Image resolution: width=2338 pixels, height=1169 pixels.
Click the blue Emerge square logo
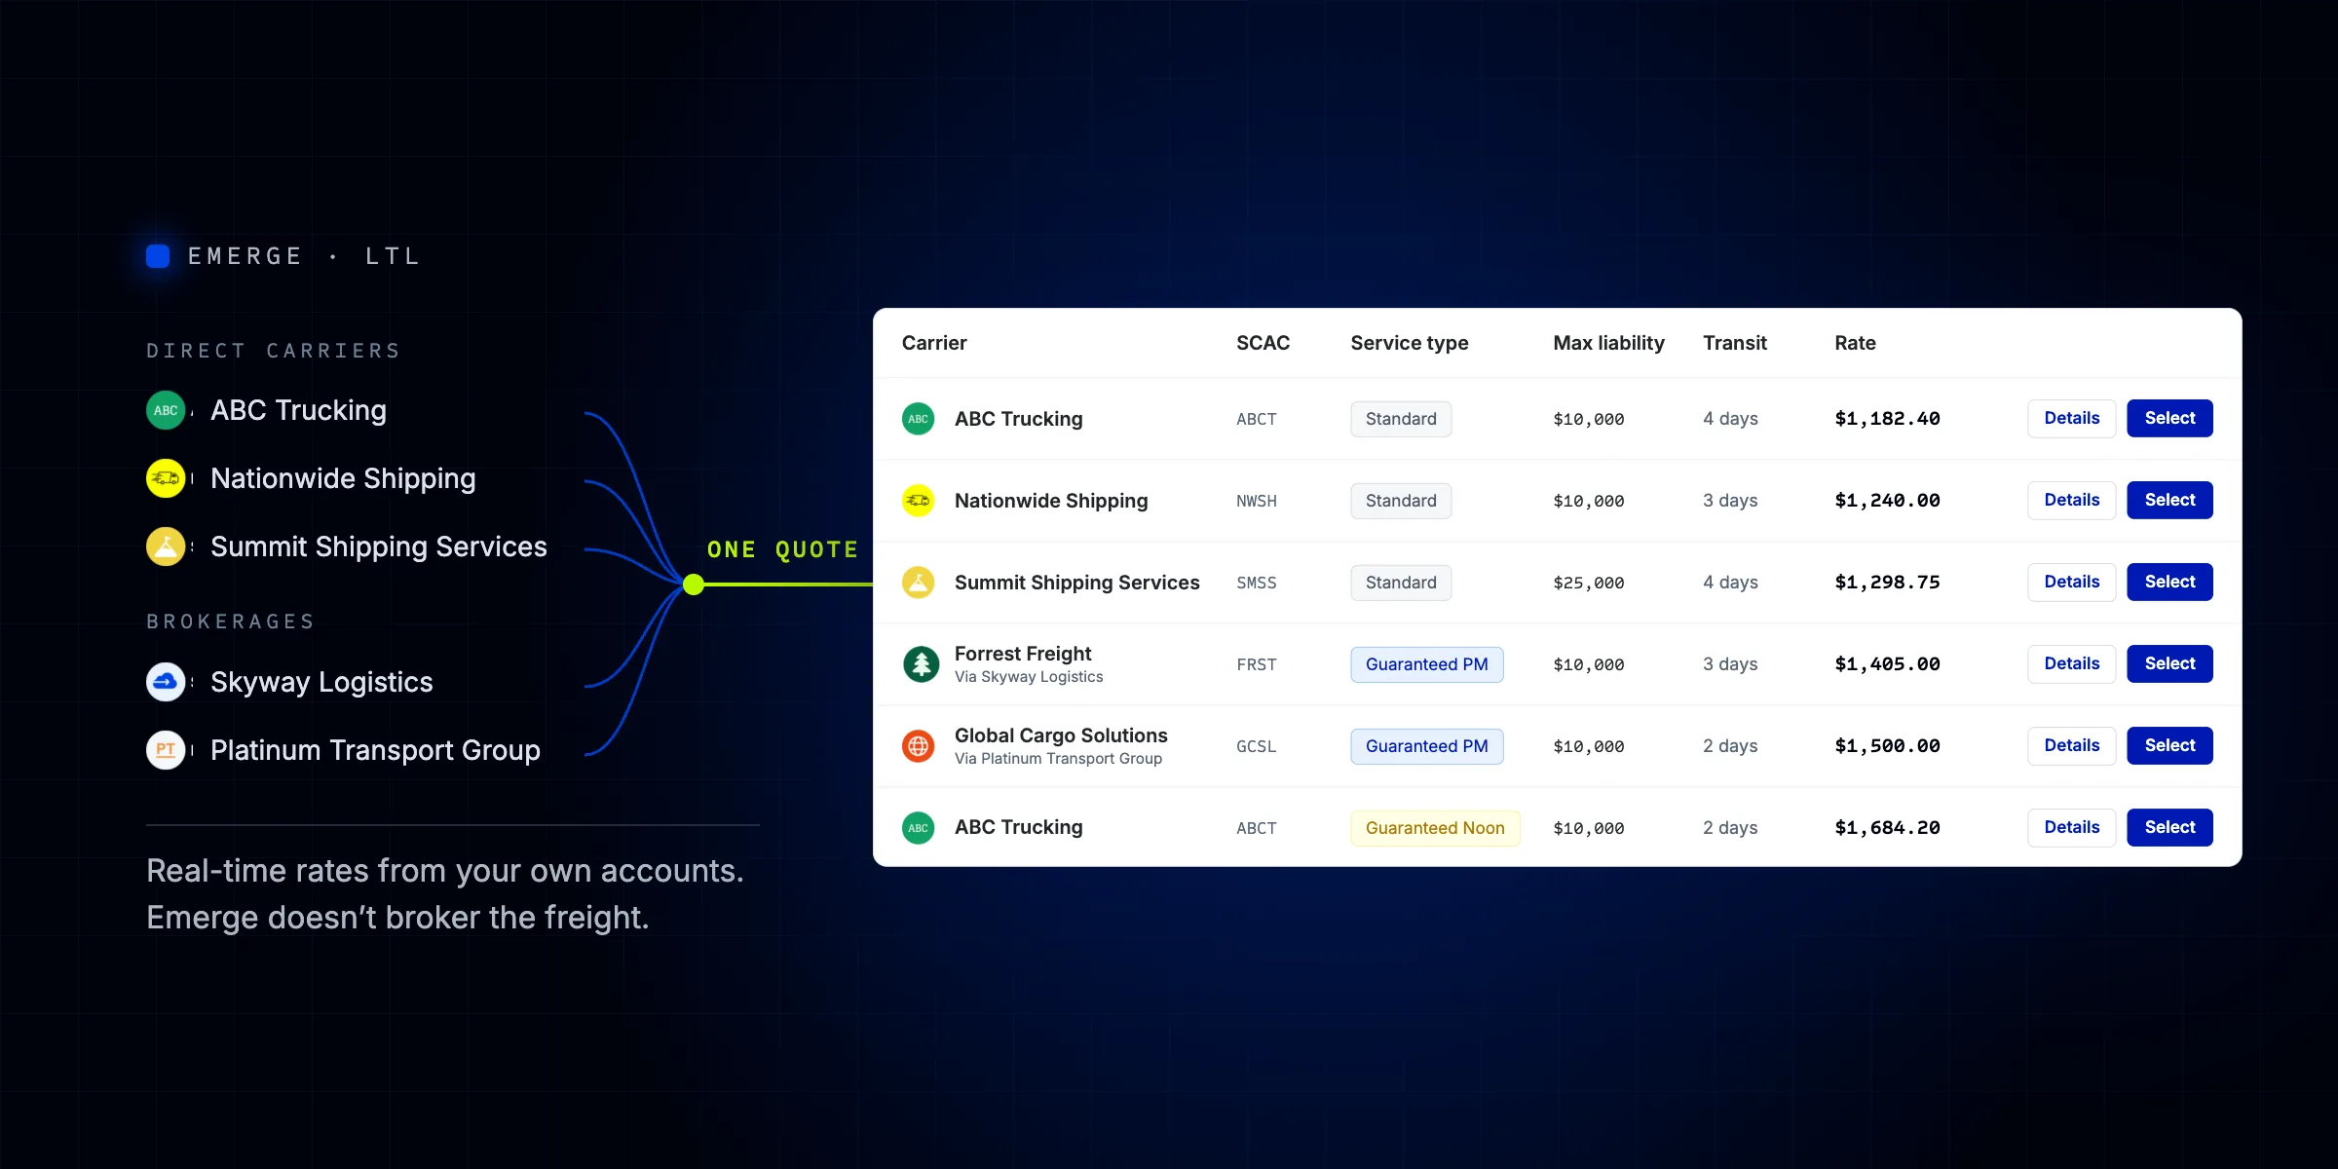click(x=158, y=256)
